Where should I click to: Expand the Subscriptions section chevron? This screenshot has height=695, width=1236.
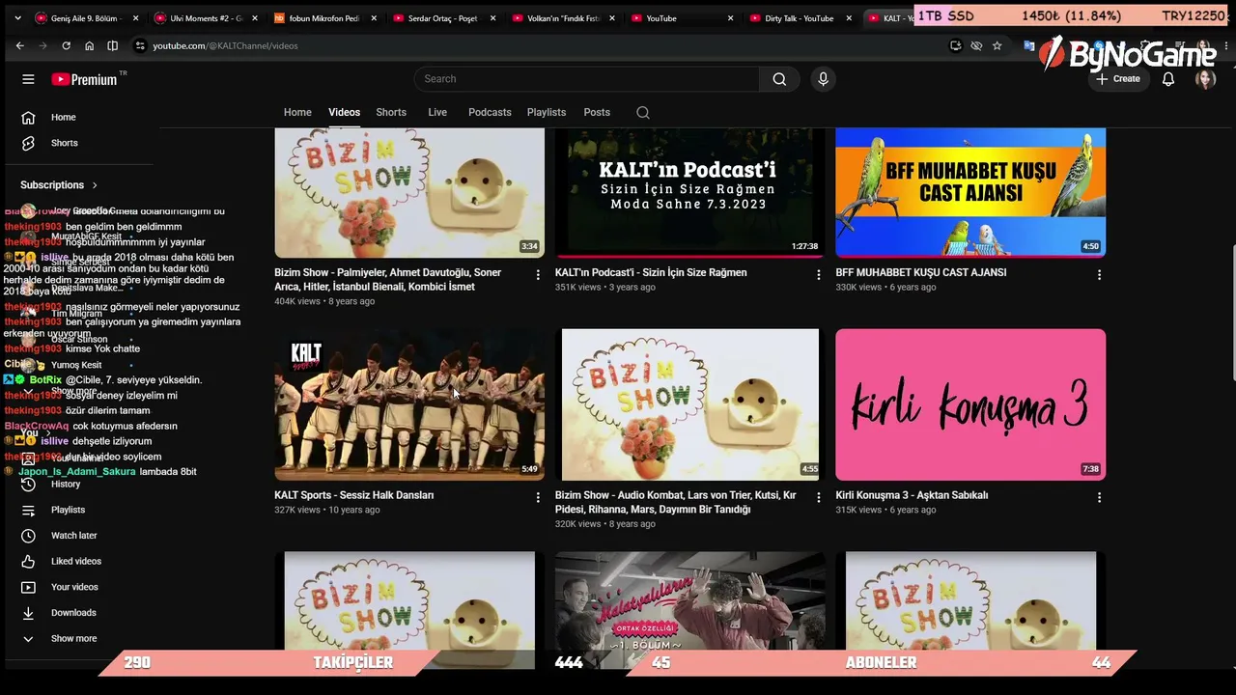tap(95, 185)
